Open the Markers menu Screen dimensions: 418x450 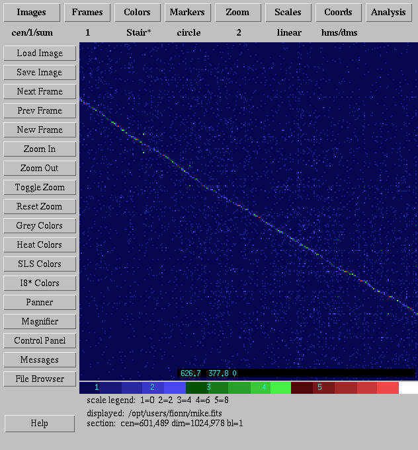[x=187, y=13]
